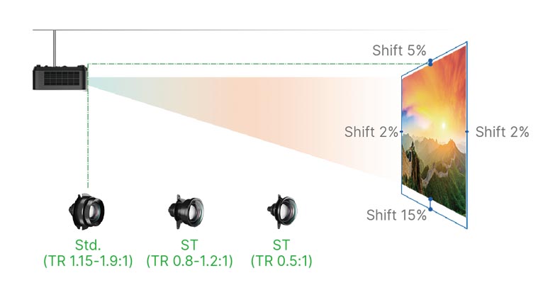Click the bottom Shift 15% marker dot
Screen dimensions: 560x295
(x=430, y=204)
